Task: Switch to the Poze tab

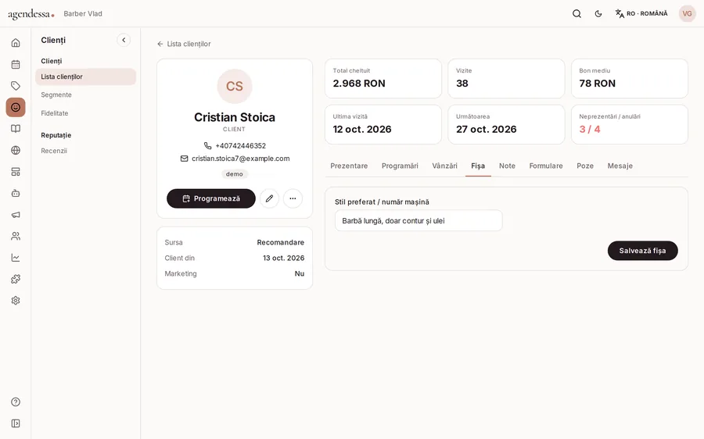Action: click(585, 166)
